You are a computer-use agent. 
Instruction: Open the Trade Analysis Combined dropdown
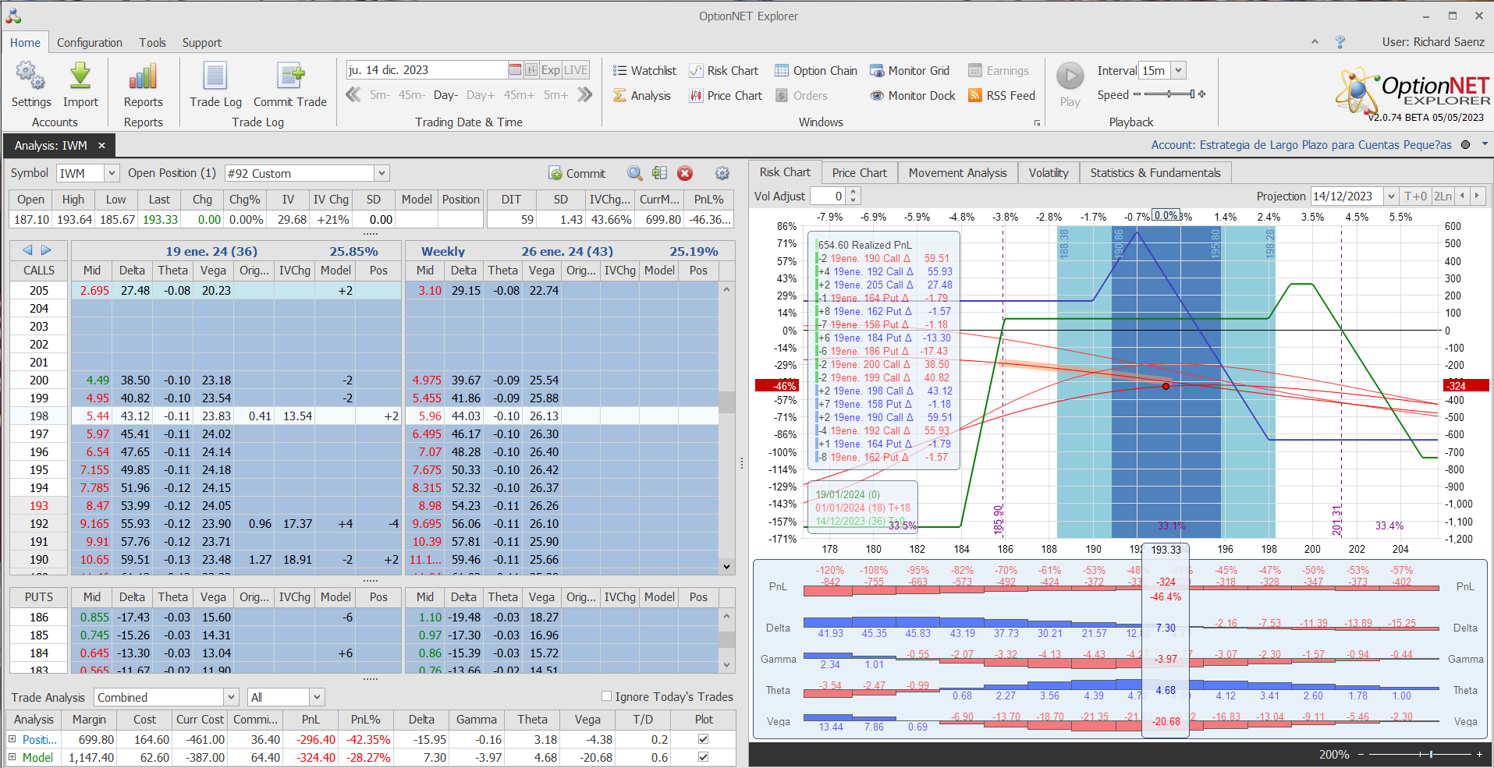[x=231, y=697]
